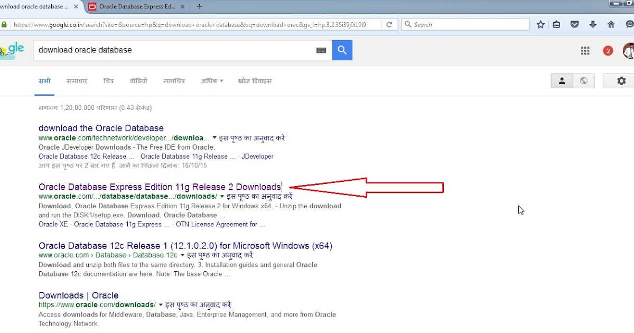
Task: Switch to the वीडियो tab
Action: (138, 81)
